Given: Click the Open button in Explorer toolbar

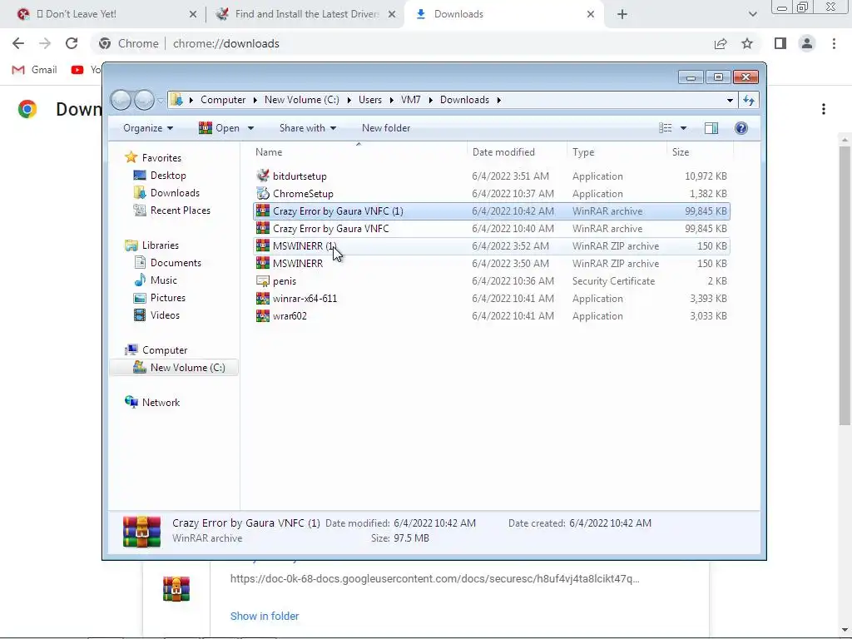Looking at the screenshot, I should [x=220, y=128].
